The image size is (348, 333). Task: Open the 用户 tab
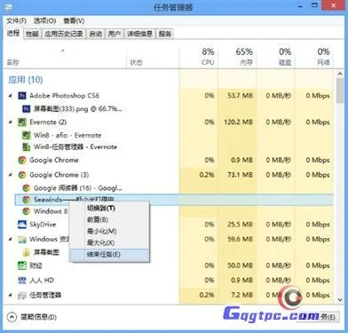115,34
